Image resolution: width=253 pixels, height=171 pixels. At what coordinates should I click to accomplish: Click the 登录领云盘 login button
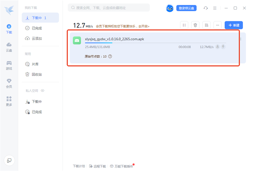point(186,8)
